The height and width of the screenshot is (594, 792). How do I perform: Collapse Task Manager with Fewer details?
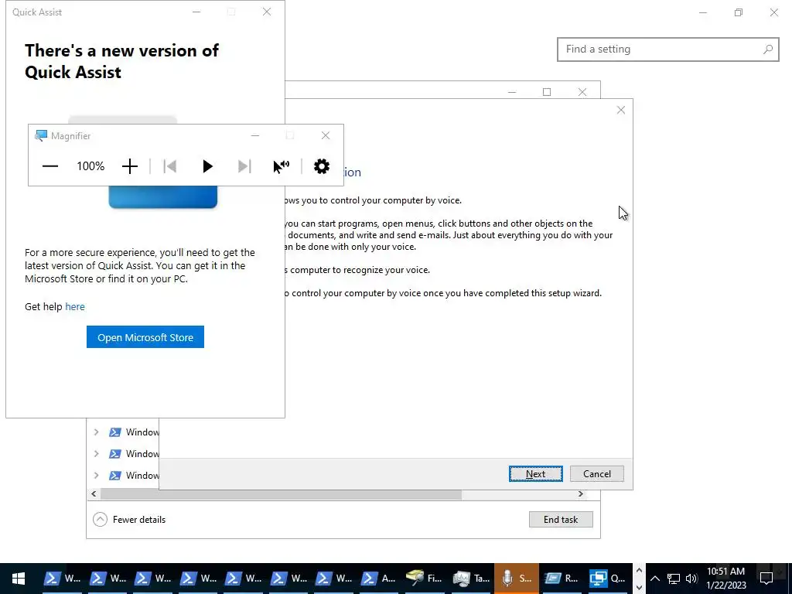click(x=129, y=519)
